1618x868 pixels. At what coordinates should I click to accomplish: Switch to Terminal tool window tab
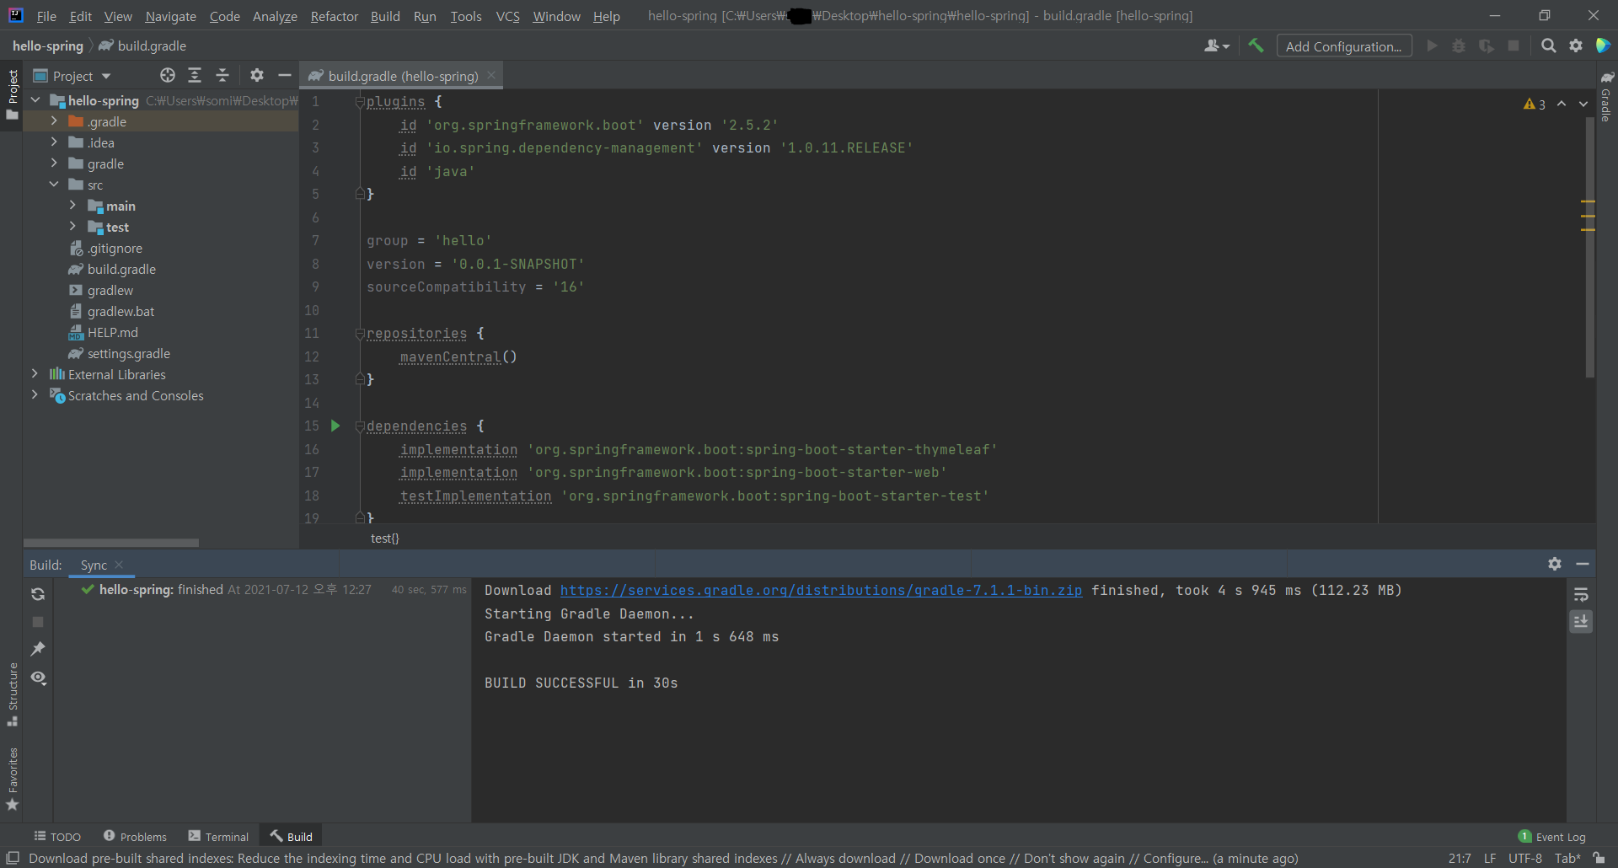tap(219, 836)
